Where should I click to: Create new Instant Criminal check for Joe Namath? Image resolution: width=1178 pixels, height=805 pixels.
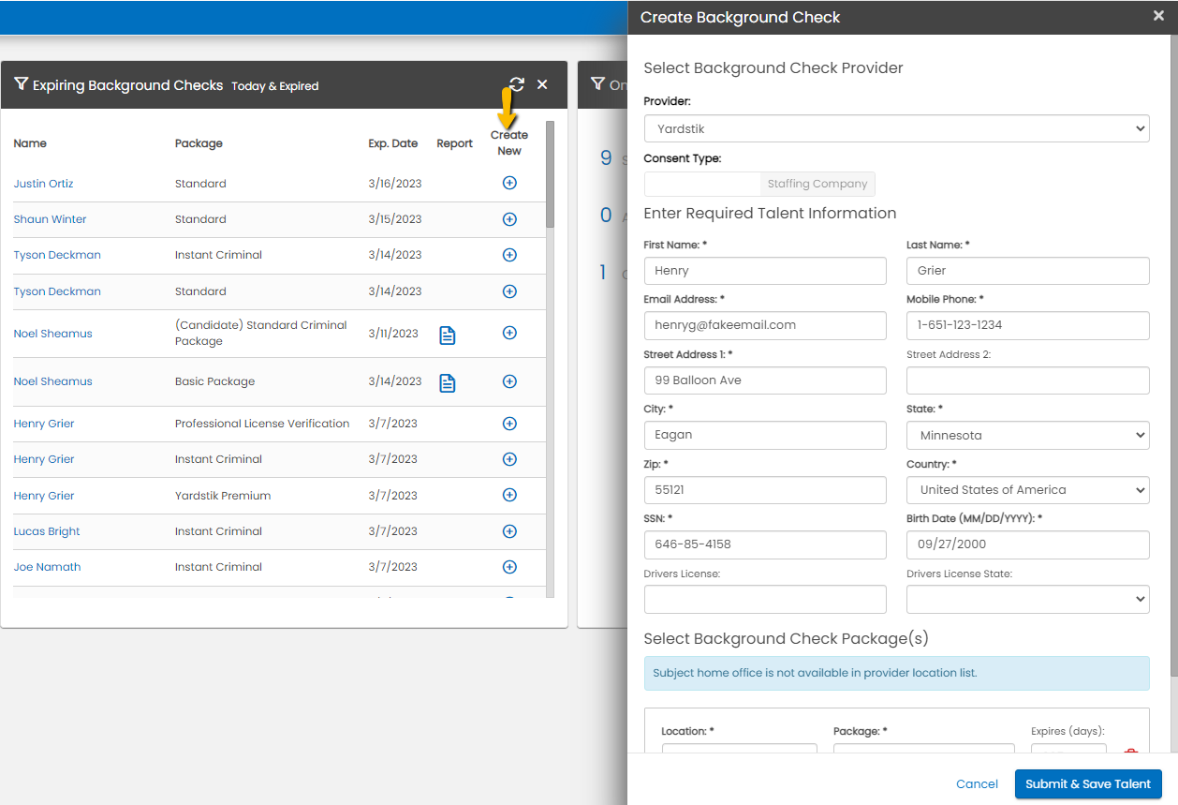point(509,567)
